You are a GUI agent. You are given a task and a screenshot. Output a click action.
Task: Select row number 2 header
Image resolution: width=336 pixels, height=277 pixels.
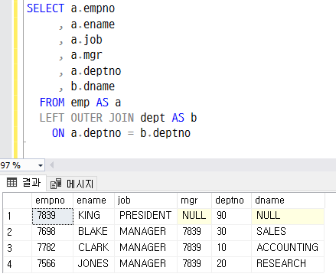click(x=18, y=233)
